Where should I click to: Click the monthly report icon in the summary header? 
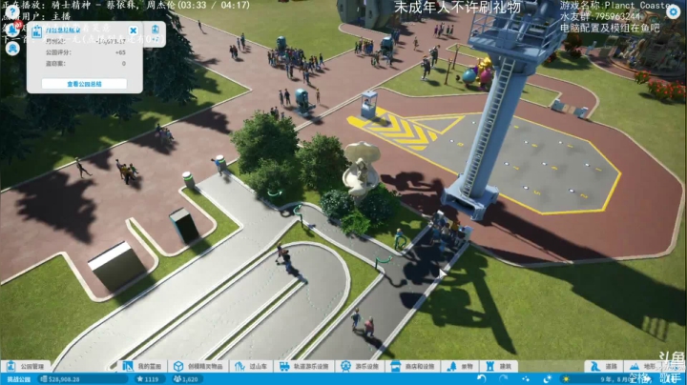[37, 30]
